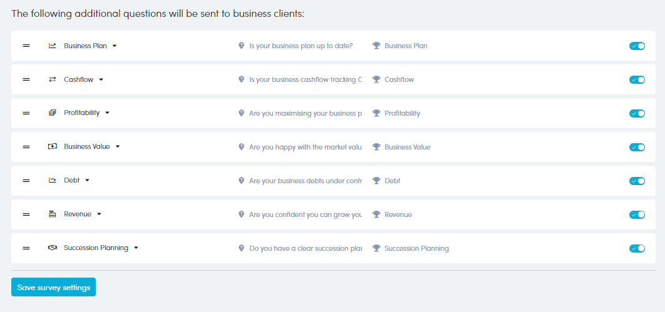Click the Revenue cash register icon
Image resolution: width=665 pixels, height=312 pixels.
pyautogui.click(x=53, y=214)
